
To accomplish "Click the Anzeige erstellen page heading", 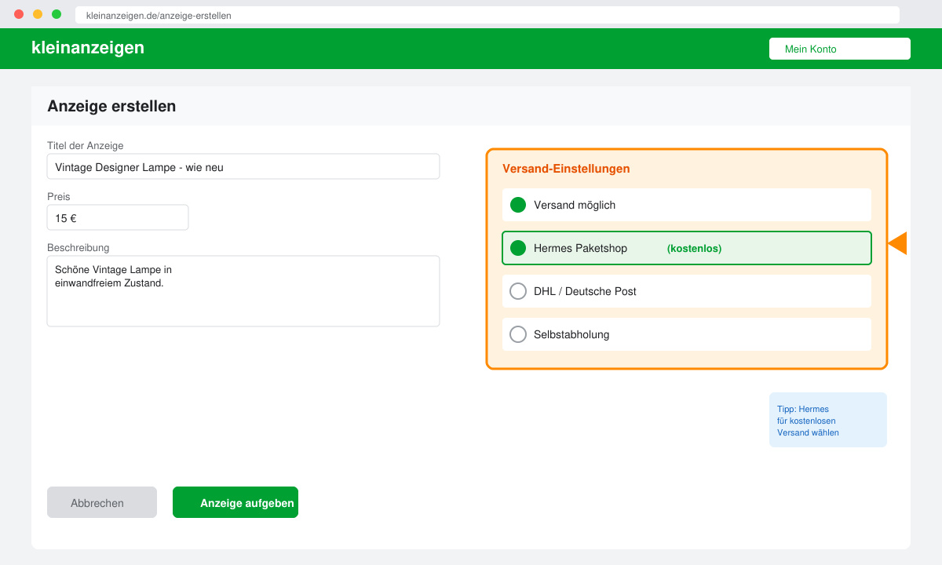I will click(x=111, y=106).
